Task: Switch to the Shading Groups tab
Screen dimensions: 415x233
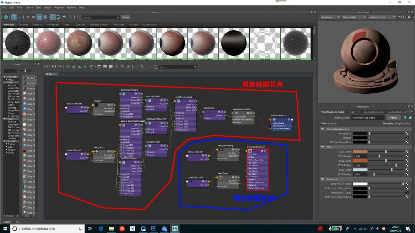Action: [x=99, y=25]
